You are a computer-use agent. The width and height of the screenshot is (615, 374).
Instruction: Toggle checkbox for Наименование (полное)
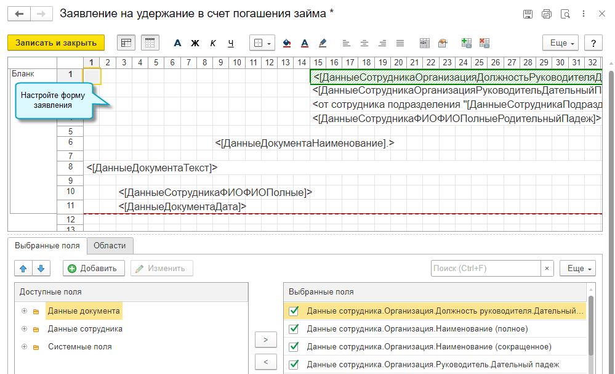[294, 329]
